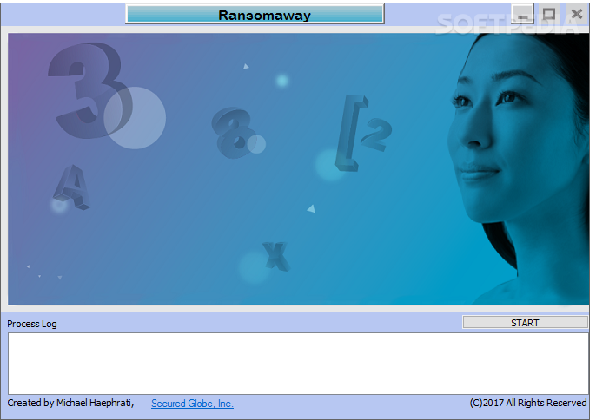Click the "Process Log" label

tap(32, 324)
